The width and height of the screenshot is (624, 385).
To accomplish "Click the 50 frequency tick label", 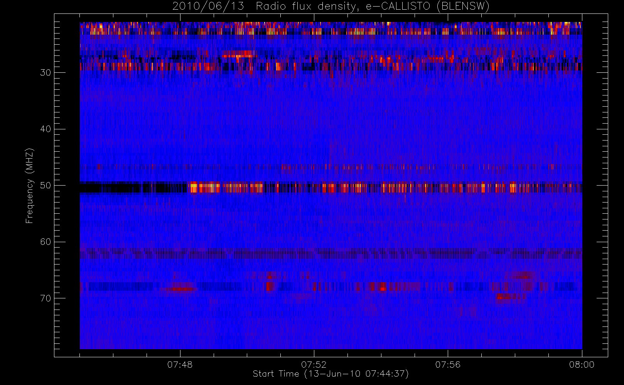I will click(x=46, y=186).
